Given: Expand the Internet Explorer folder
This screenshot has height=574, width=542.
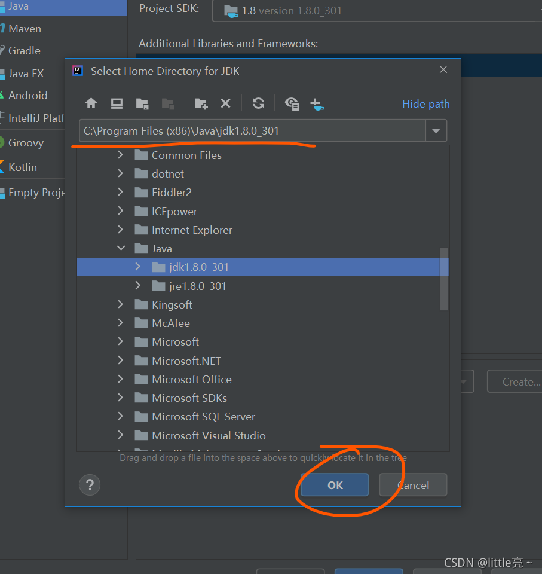Looking at the screenshot, I should pos(120,230).
